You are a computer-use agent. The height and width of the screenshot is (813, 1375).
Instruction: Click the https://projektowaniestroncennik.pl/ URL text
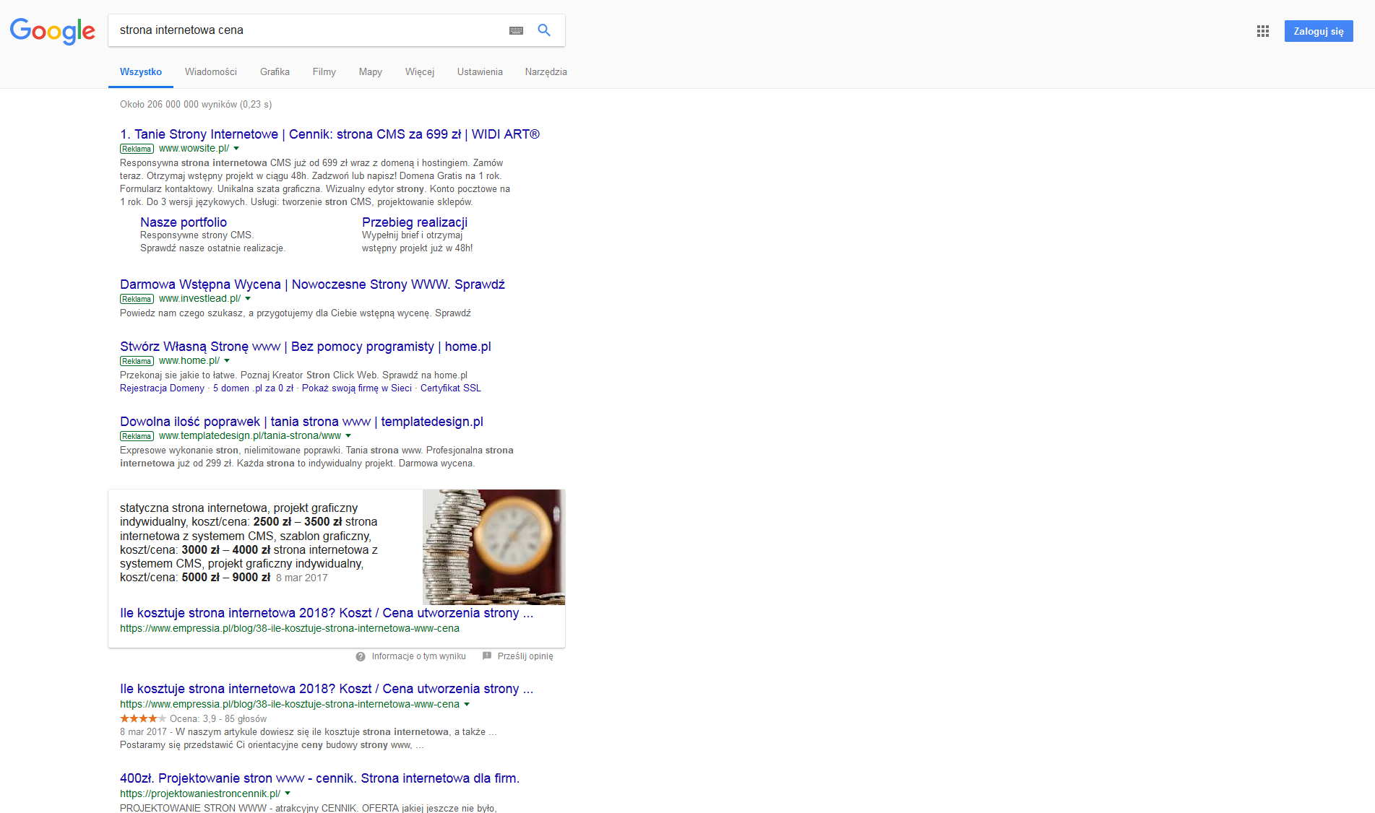click(200, 794)
